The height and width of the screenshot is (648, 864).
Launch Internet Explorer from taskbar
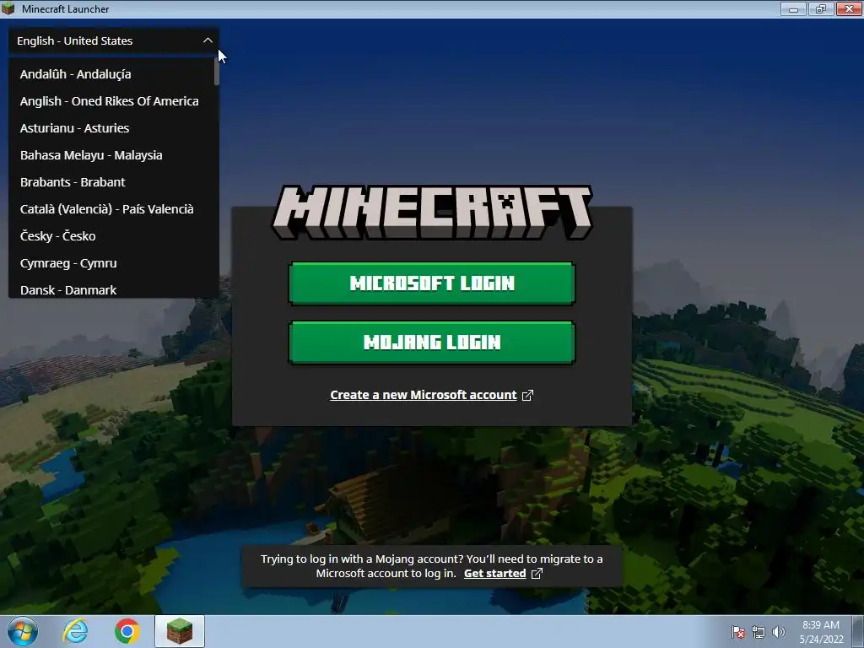point(75,631)
